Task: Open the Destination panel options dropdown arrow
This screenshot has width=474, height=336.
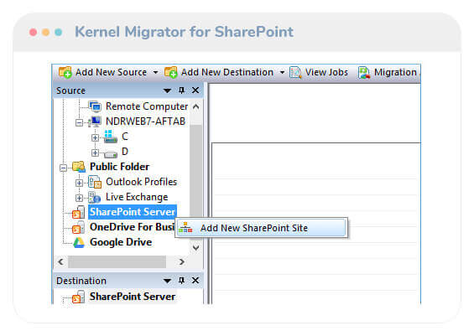Action: click(167, 281)
